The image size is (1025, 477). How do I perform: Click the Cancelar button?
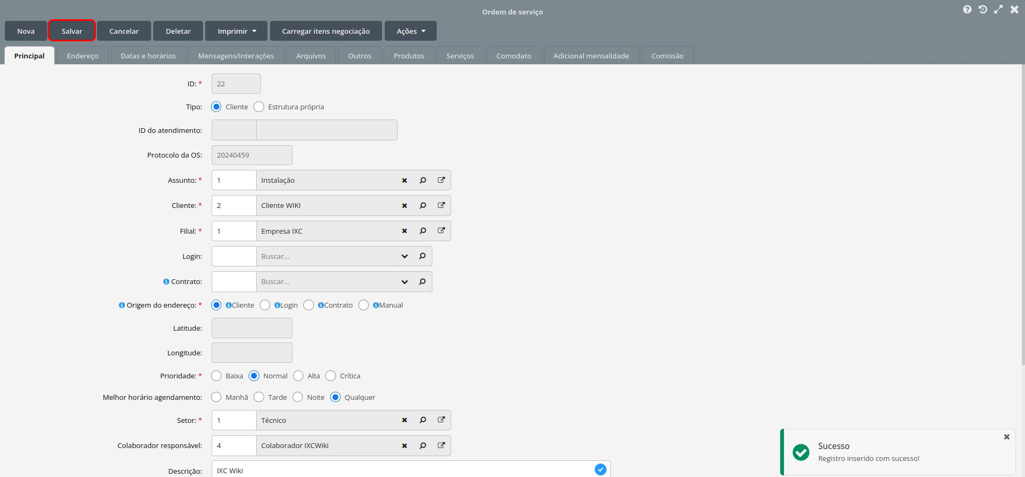tap(124, 31)
